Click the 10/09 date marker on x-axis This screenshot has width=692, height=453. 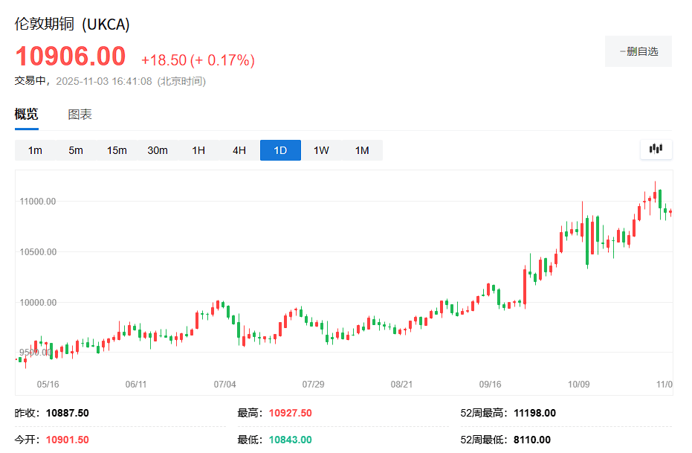(578, 385)
